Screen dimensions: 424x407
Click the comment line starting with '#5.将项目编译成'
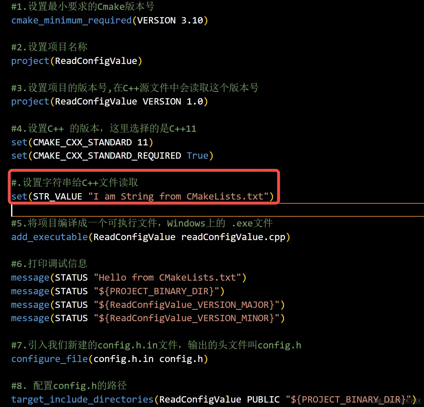(x=142, y=223)
